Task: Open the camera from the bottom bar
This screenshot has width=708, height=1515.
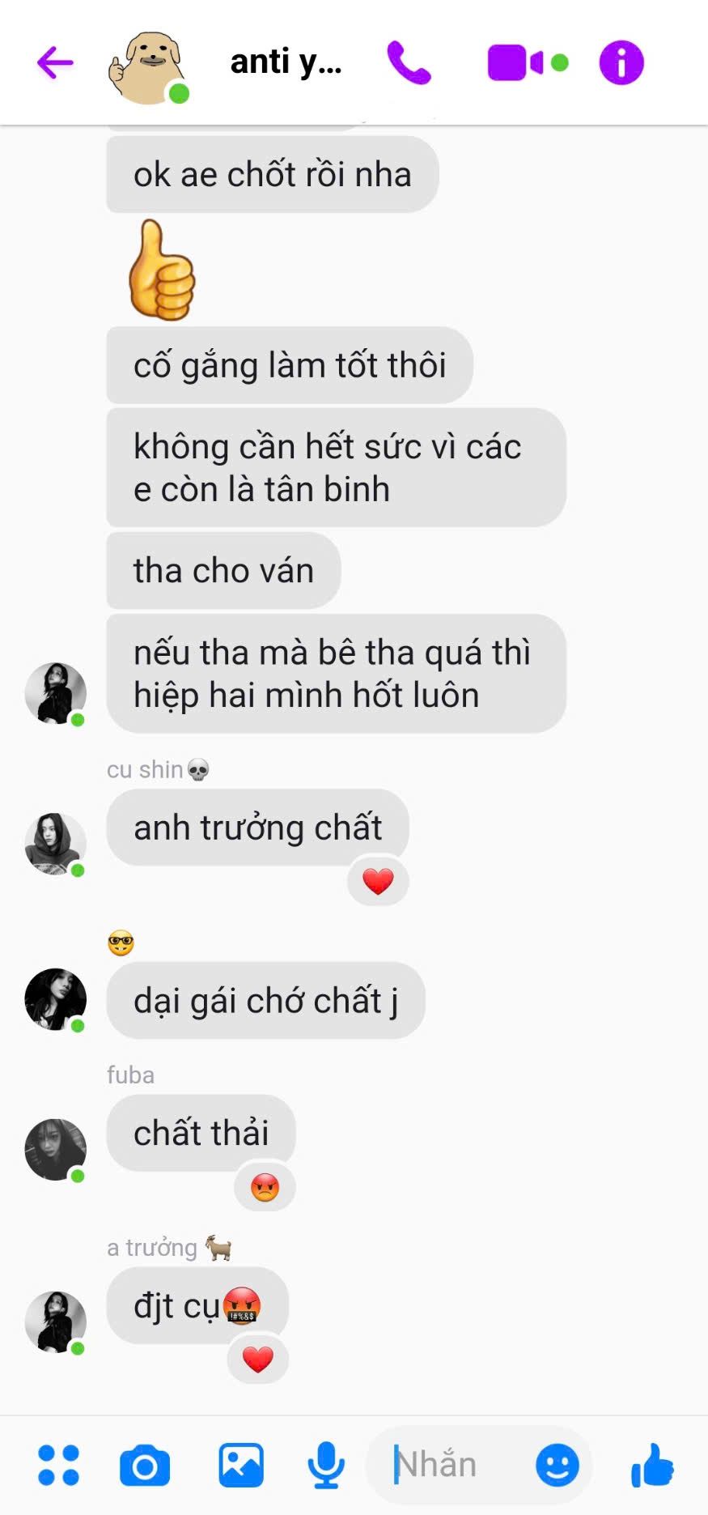Action: coord(145,1466)
